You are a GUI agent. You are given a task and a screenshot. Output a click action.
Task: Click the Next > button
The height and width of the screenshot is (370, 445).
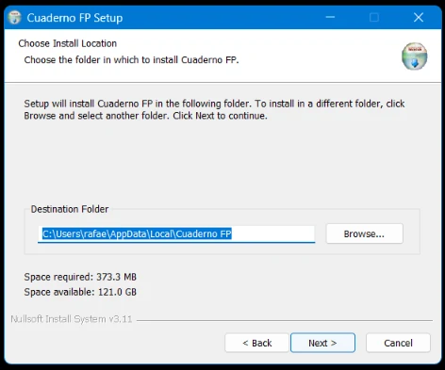322,343
